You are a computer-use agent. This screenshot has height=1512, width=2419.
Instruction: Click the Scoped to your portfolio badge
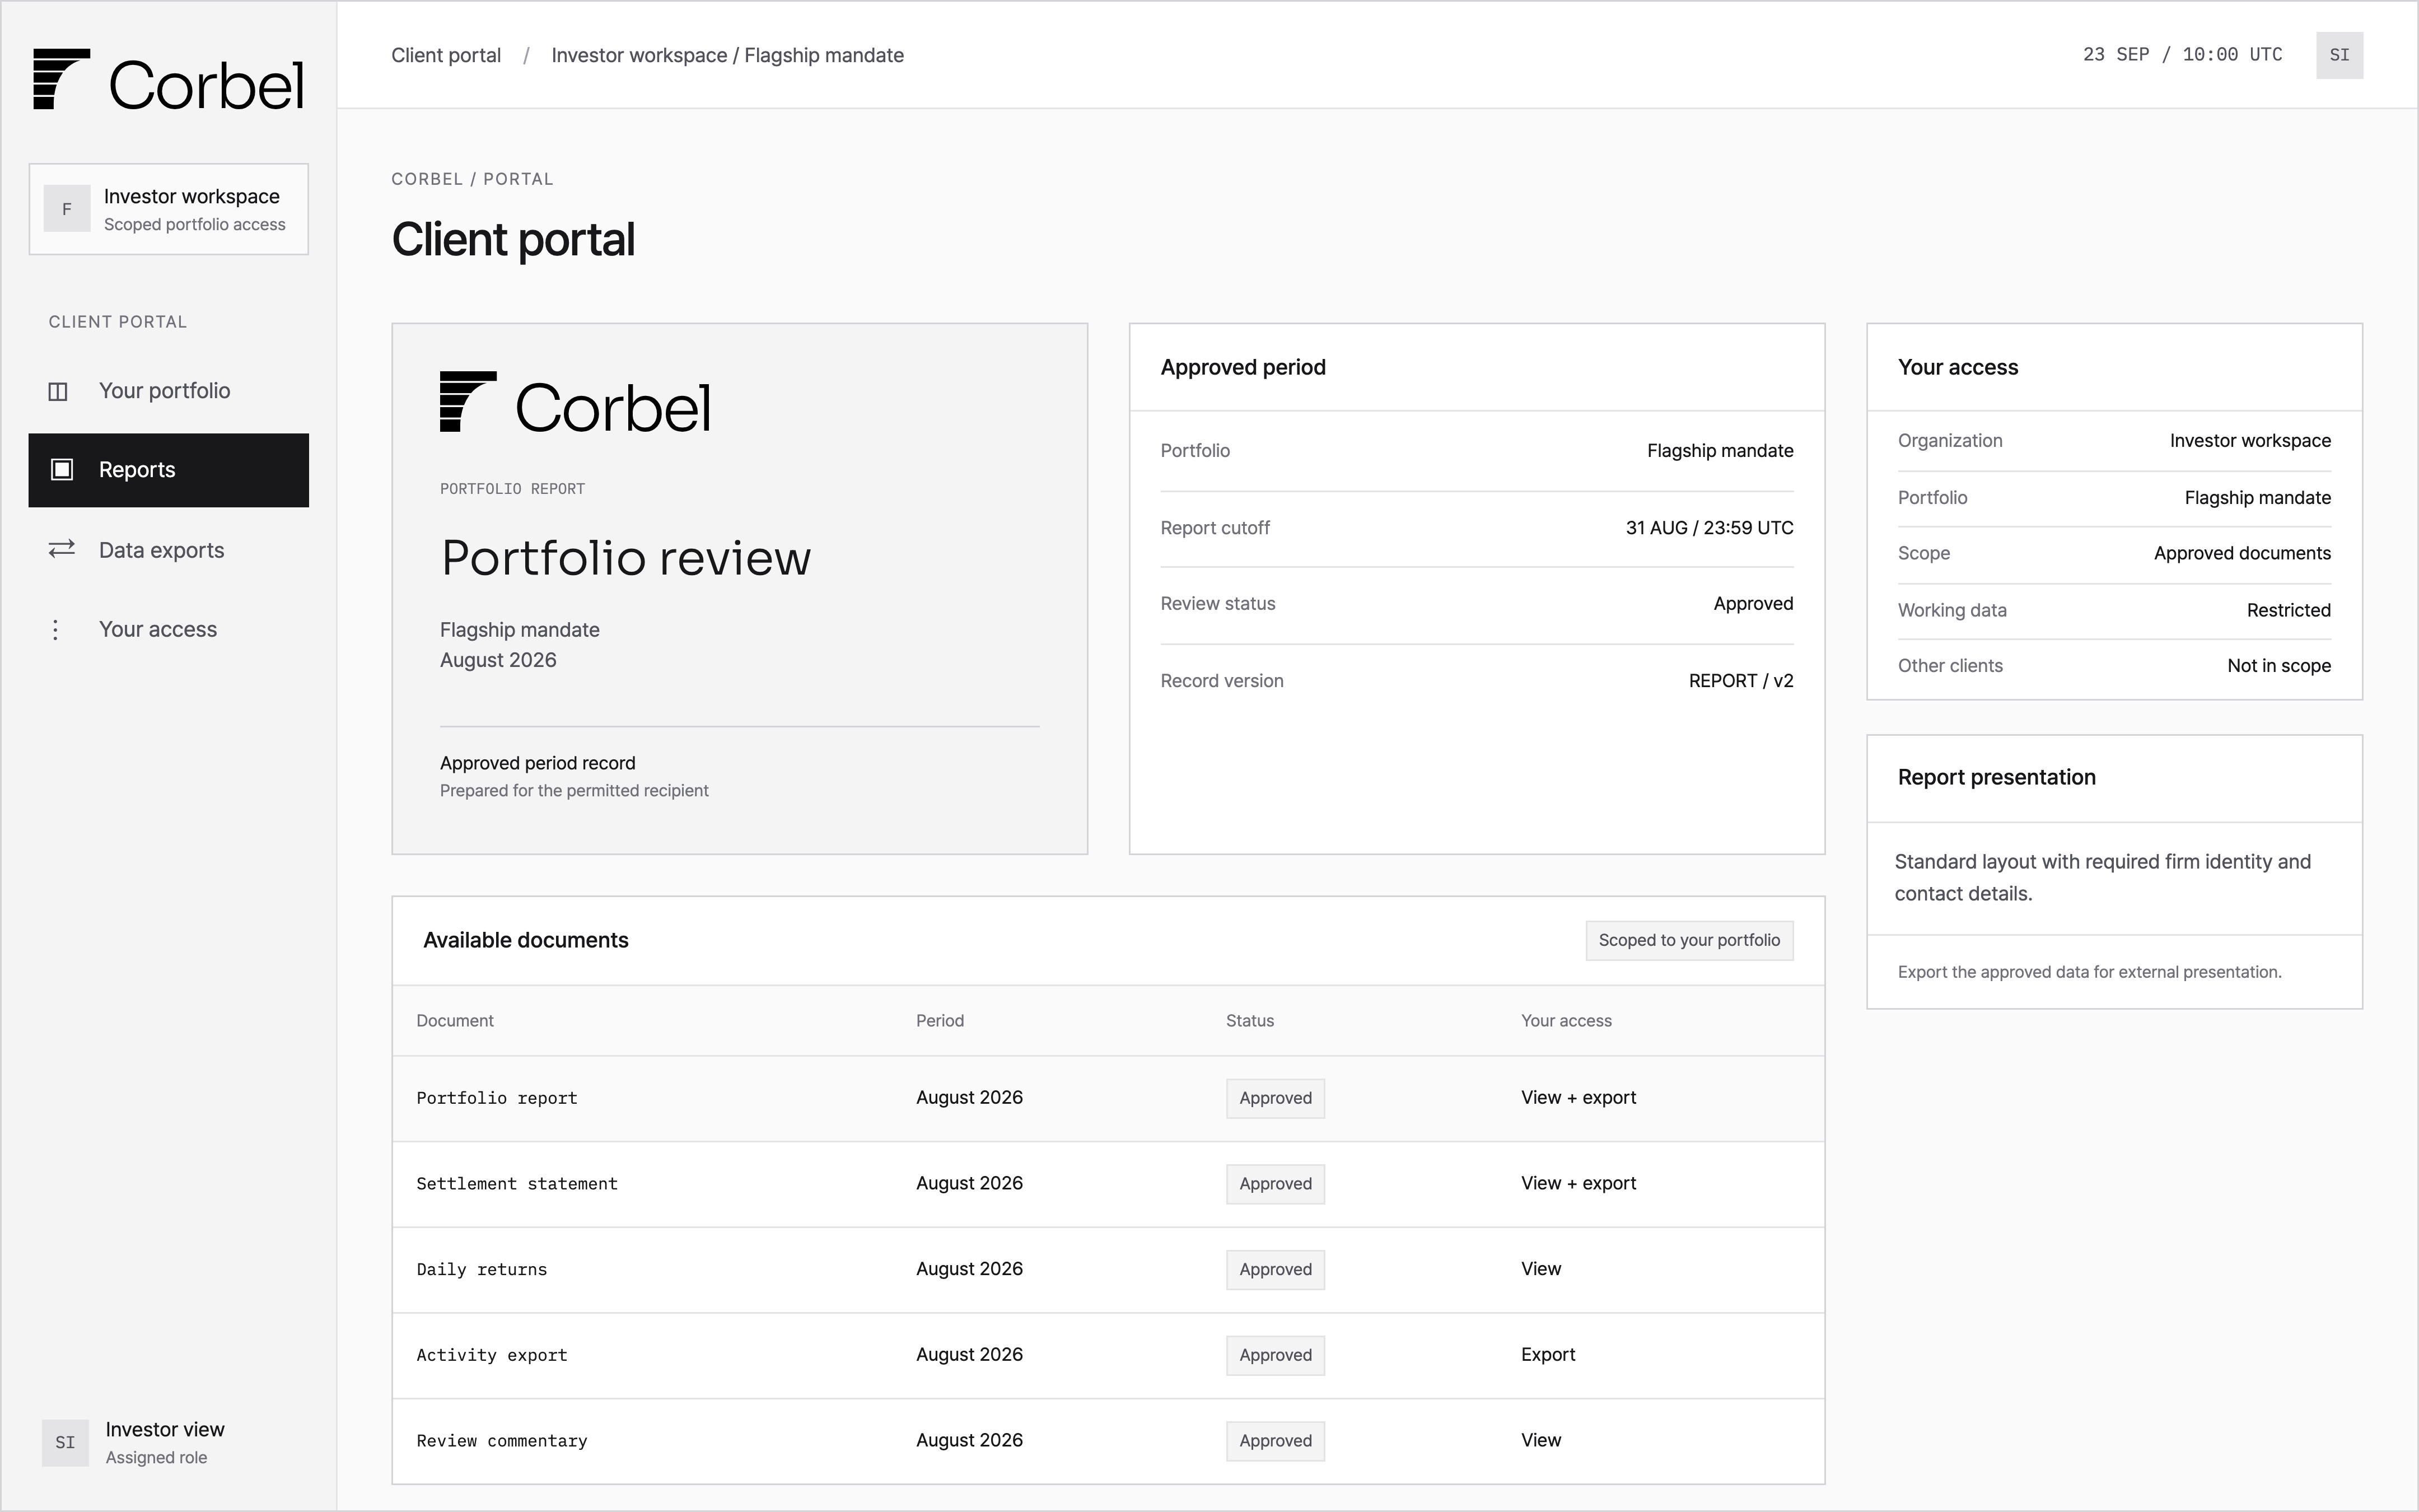point(1689,940)
